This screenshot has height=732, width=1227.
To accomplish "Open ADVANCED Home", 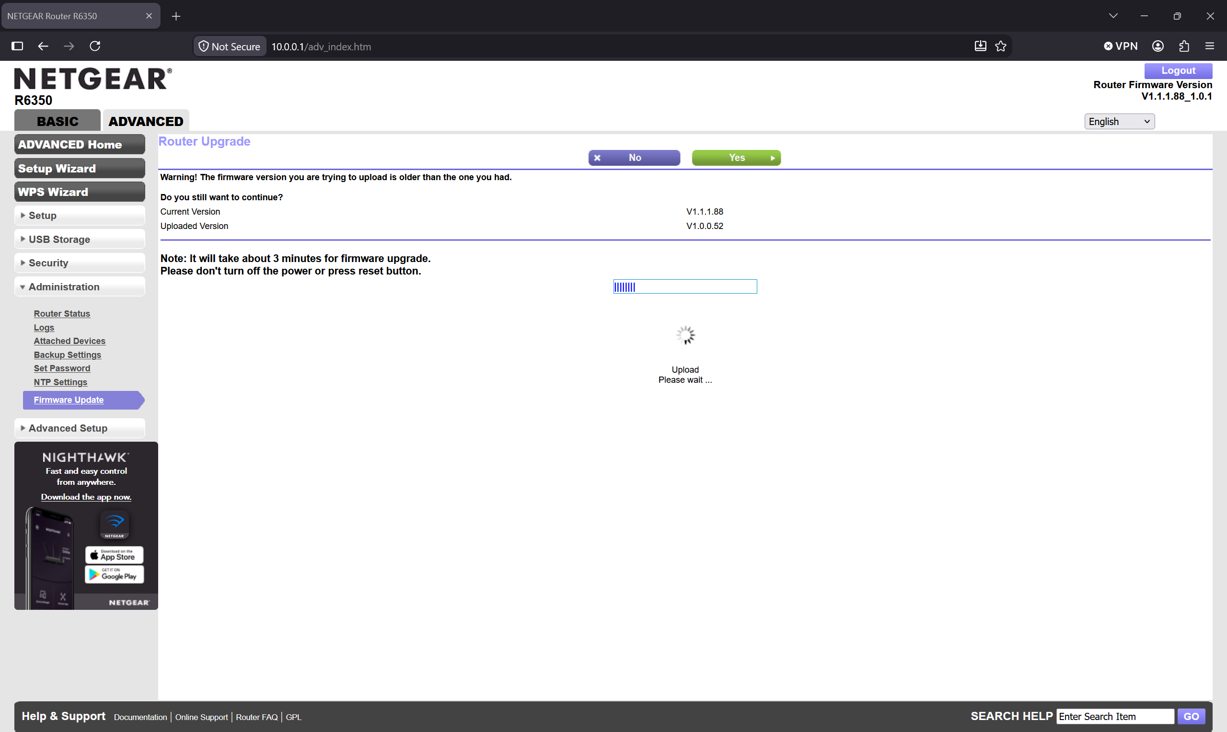I will (x=80, y=145).
